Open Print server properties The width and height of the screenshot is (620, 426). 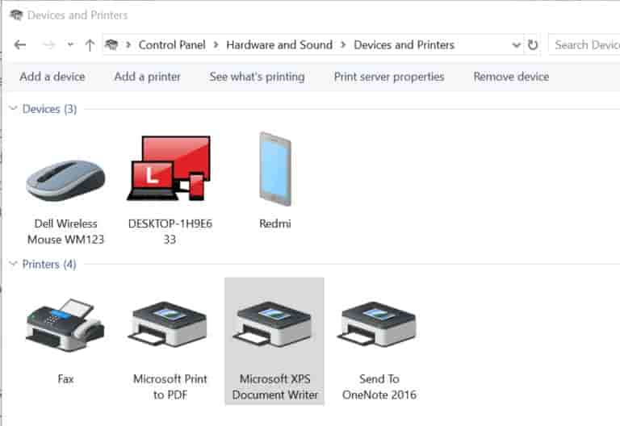point(389,77)
